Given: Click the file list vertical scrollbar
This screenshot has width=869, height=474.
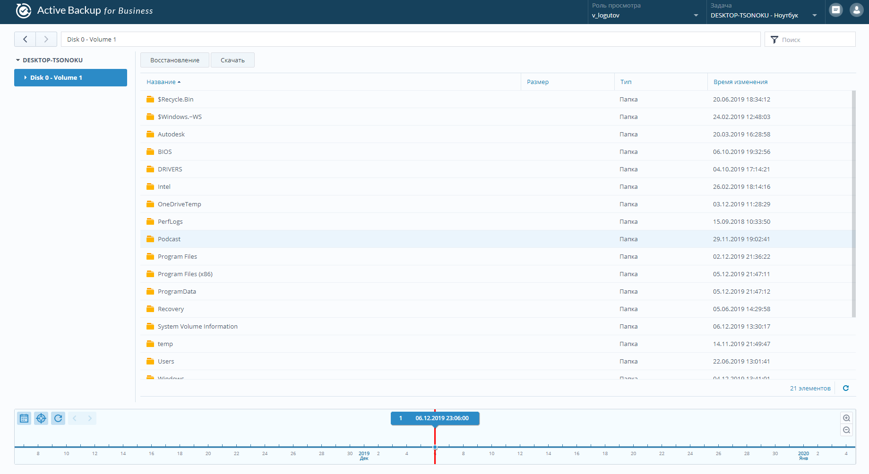Looking at the screenshot, I should pos(853,203).
